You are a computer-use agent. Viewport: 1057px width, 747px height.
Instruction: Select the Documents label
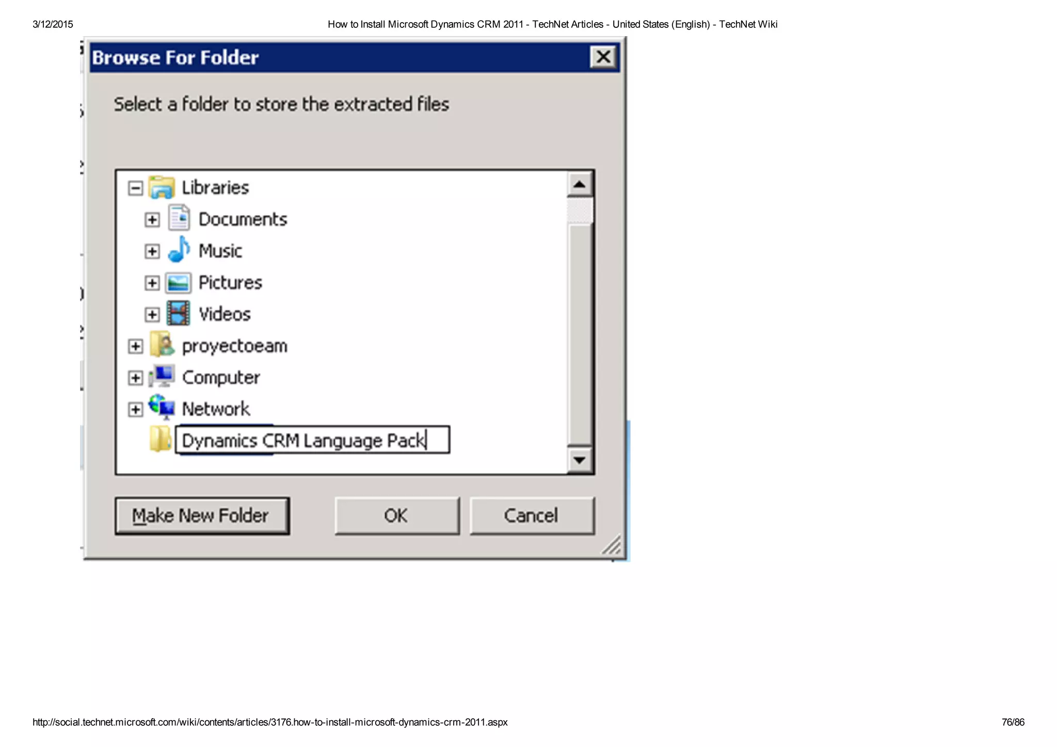point(243,220)
